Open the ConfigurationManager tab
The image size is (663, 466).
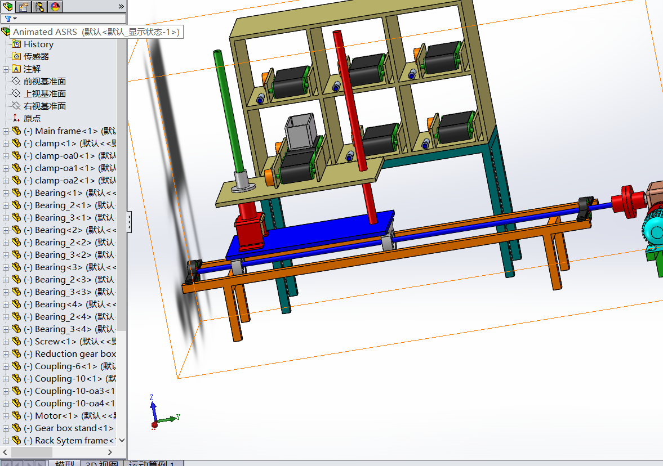click(39, 7)
